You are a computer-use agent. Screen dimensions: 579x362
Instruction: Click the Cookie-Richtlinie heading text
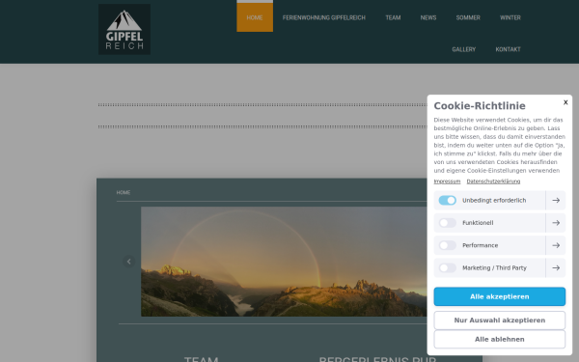480,106
